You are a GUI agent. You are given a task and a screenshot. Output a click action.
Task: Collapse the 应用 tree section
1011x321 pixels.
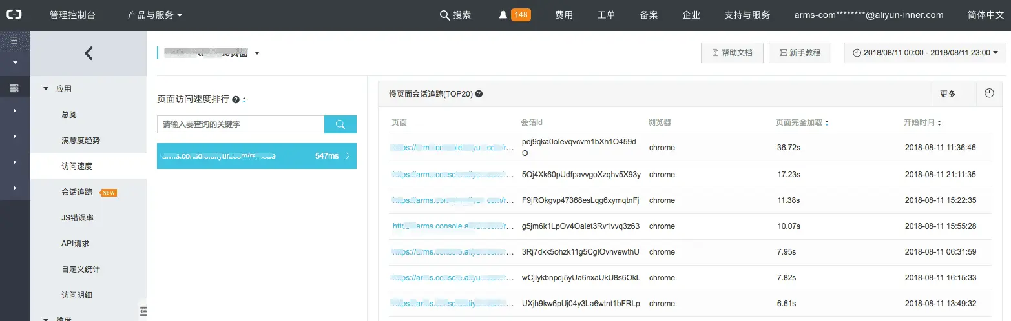[x=46, y=89]
